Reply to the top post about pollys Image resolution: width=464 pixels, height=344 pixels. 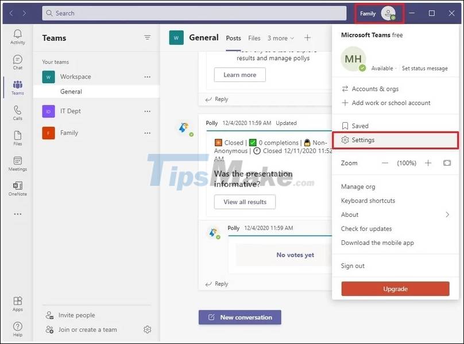[216, 99]
